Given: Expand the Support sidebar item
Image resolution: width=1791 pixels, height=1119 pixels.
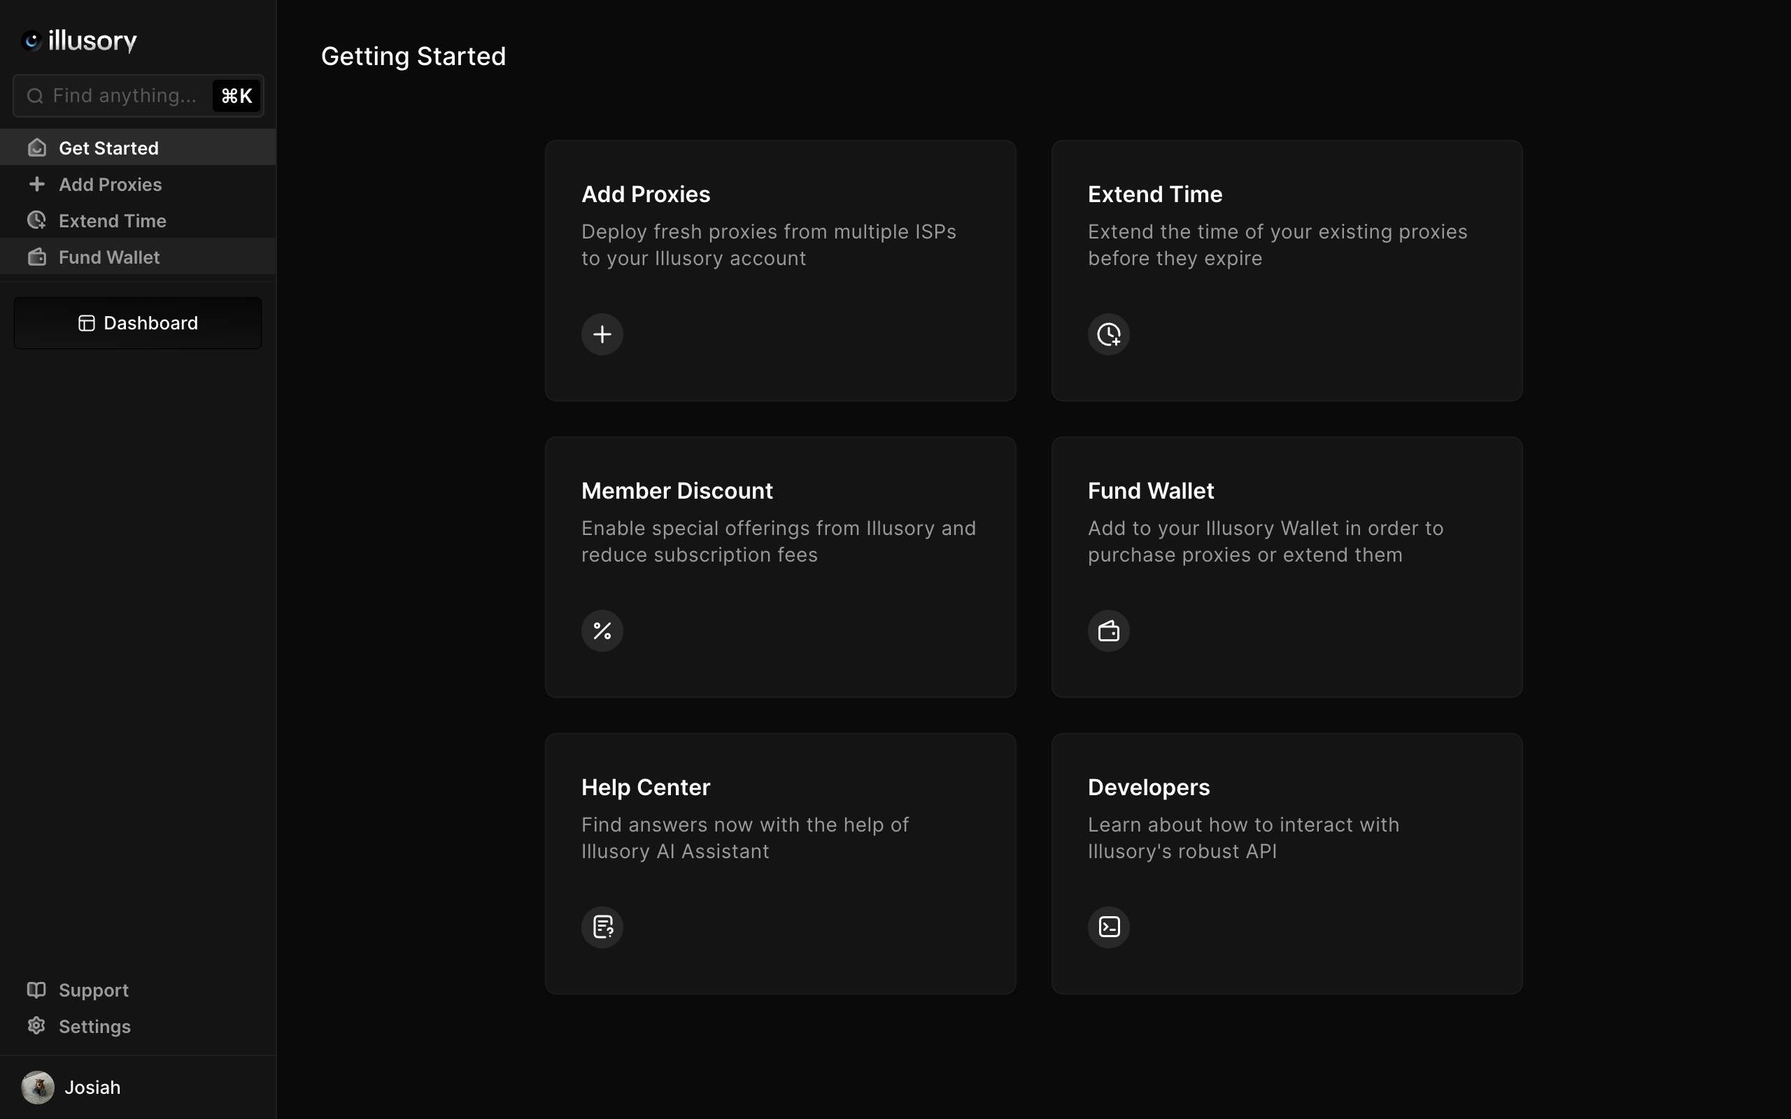Looking at the screenshot, I should tap(93, 990).
